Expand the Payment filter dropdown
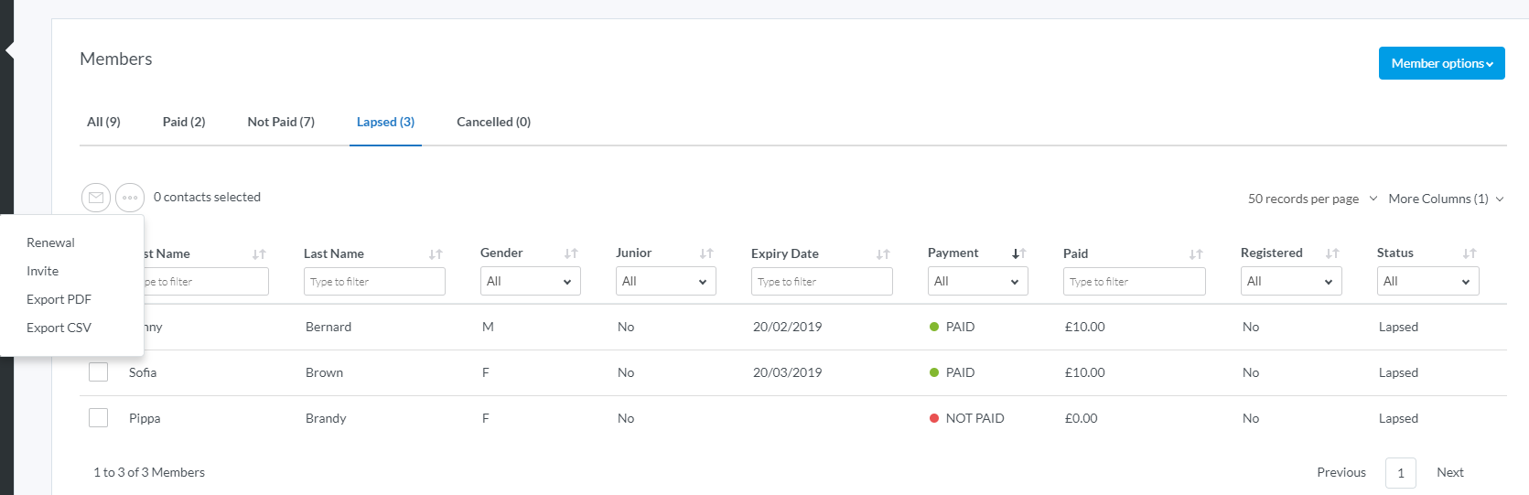1529x495 pixels. click(977, 281)
